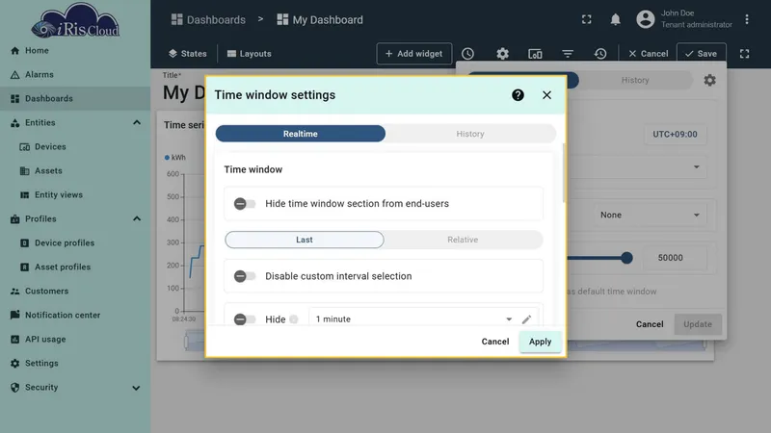Collapse the Profiles section

[137, 219]
